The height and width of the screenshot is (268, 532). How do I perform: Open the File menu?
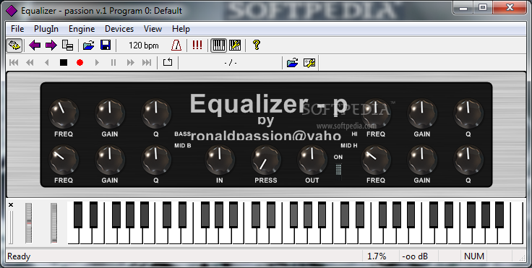point(17,29)
